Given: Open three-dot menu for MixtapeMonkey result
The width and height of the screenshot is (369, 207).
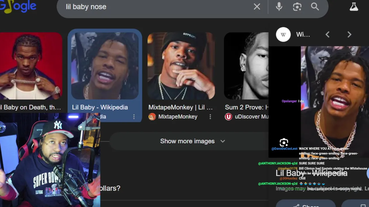Looking at the screenshot, I should (210, 117).
